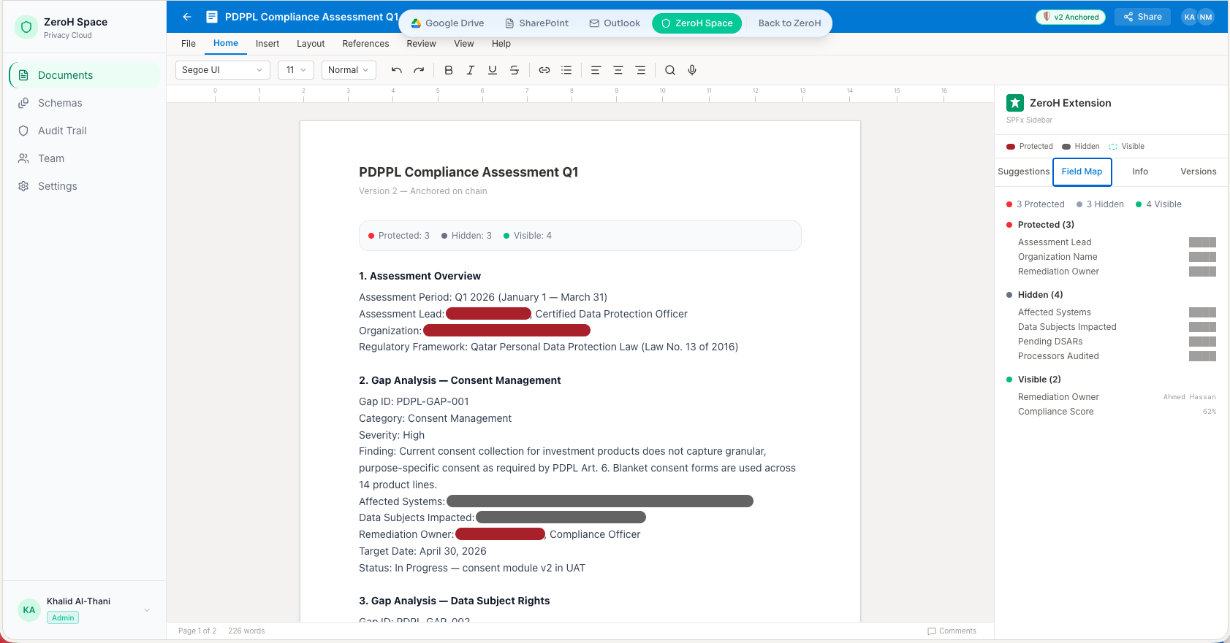1230x643 pixels.
Task: Open the font size 11 dropdown
Action: 296,70
